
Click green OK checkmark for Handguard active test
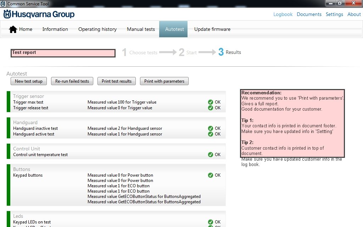pyautogui.click(x=211, y=134)
